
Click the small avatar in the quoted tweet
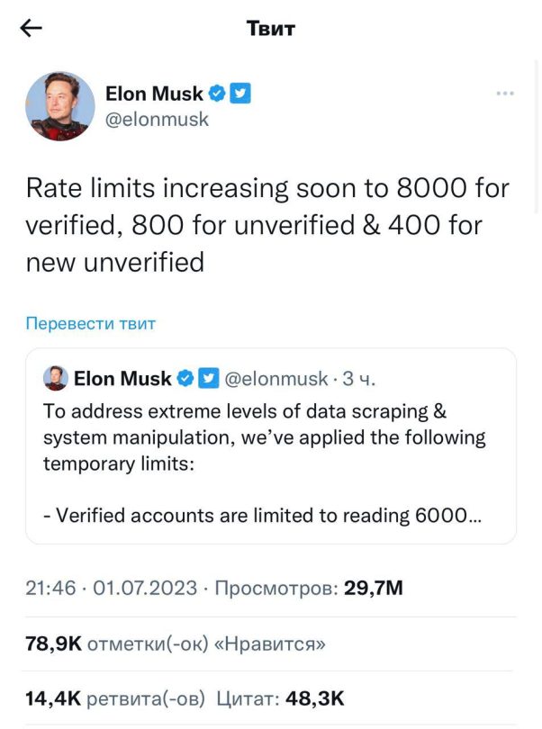click(x=55, y=379)
